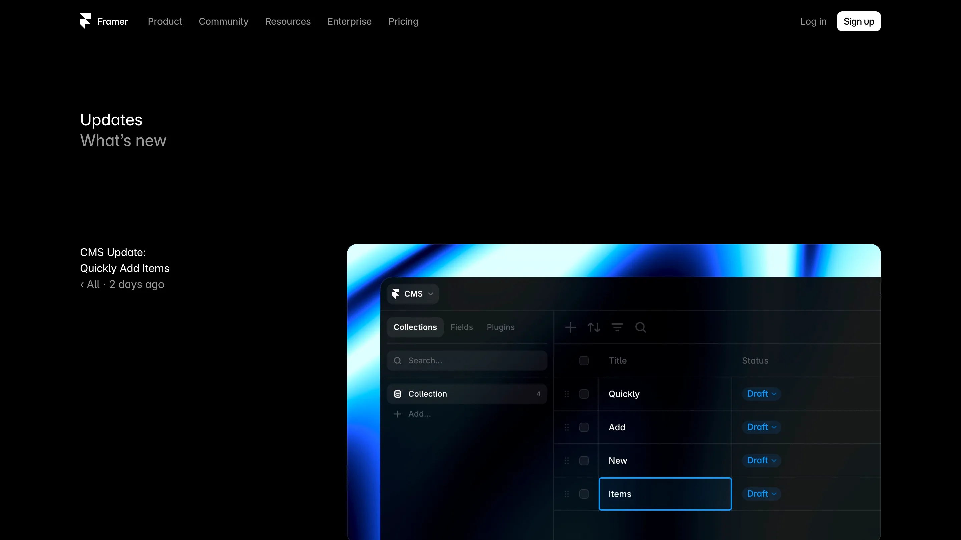The width and height of the screenshot is (961, 540).
Task: Click the 2 days ago timestamp
Action: 136,285
